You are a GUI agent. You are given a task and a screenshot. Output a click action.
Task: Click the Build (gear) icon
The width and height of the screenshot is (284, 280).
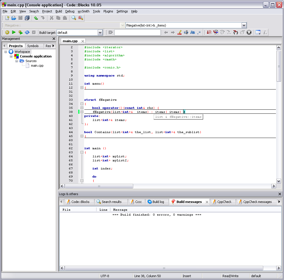(x=7, y=33)
